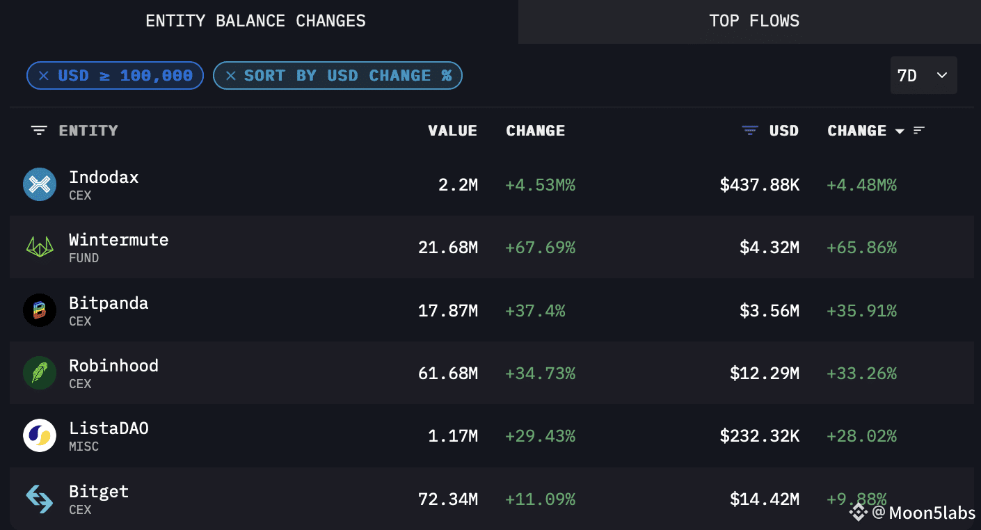Click the Wintermute fund logo icon
Image resolution: width=981 pixels, height=530 pixels.
[x=40, y=247]
